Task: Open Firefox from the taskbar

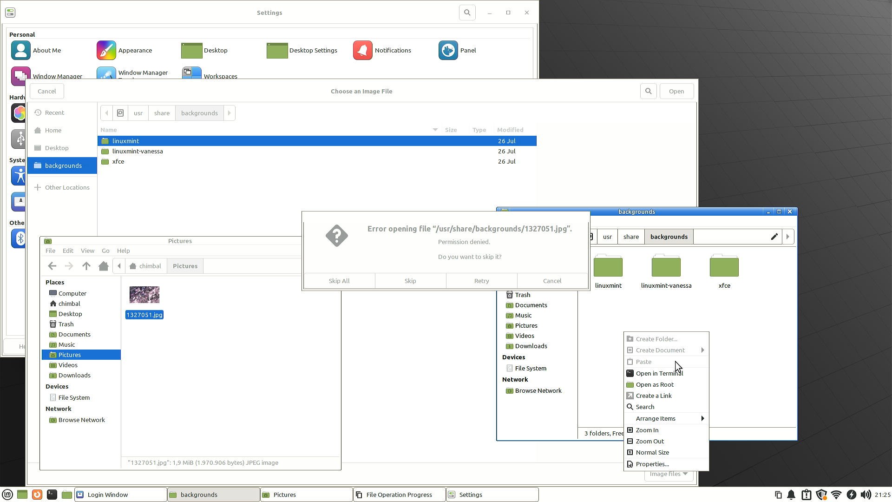Action: pos(37,495)
